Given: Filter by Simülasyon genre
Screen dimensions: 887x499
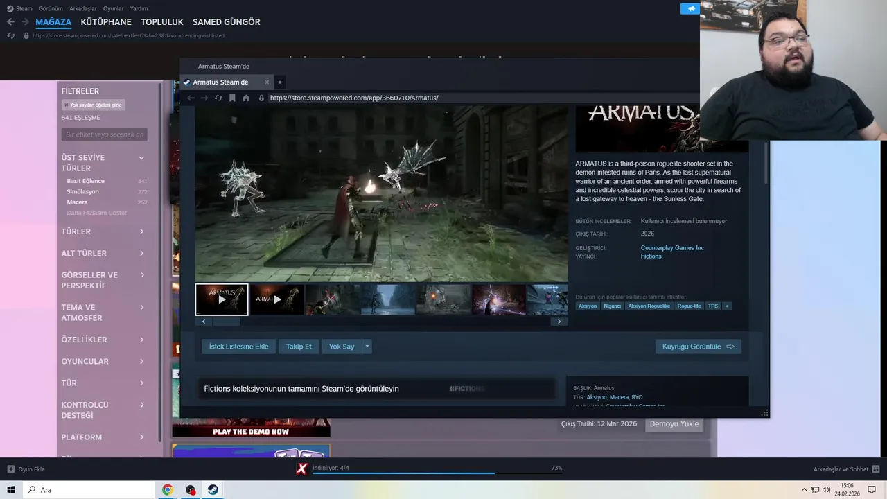Looking at the screenshot, I should pos(82,191).
